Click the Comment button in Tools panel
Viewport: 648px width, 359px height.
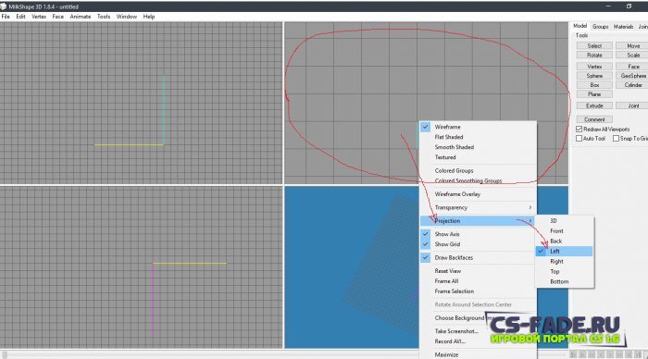[x=594, y=119]
